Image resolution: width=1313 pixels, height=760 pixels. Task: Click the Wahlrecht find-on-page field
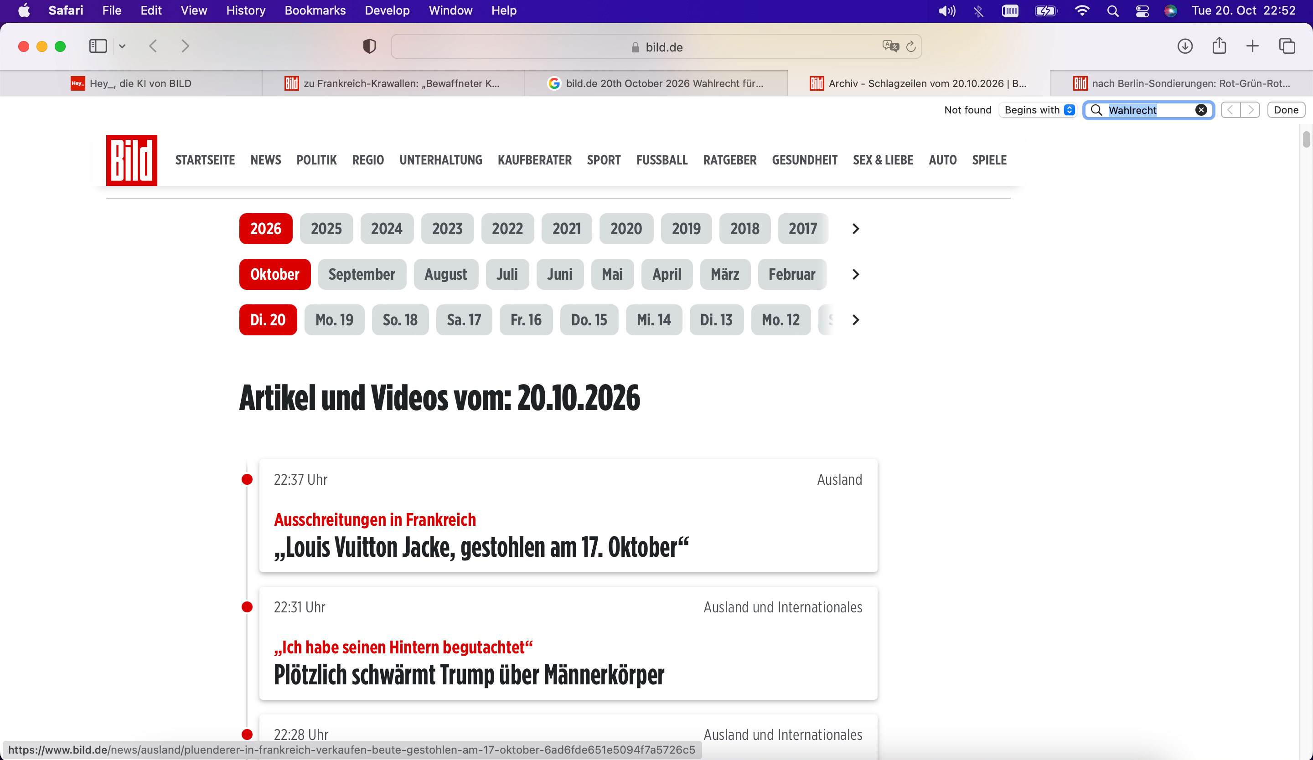(x=1149, y=110)
